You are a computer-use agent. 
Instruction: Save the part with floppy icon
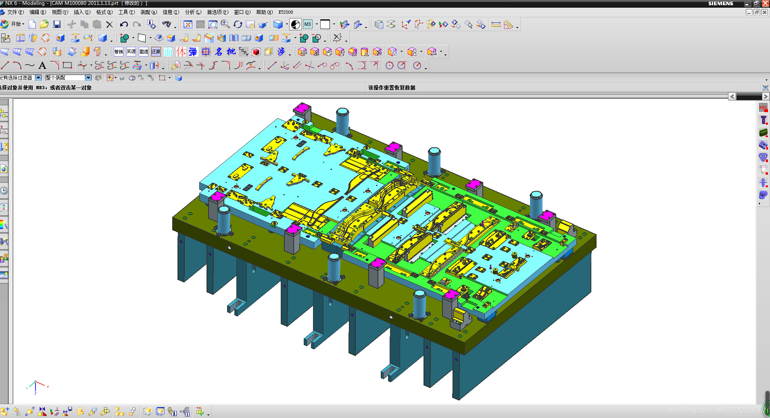[57, 24]
